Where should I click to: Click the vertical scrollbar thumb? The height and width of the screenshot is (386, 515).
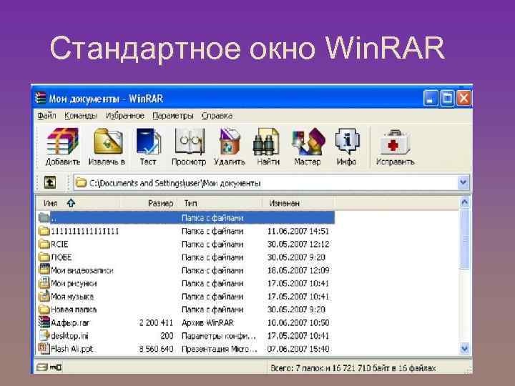pos(464,239)
